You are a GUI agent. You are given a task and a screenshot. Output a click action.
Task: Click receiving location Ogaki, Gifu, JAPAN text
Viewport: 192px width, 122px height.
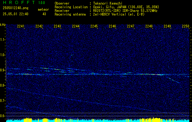[126, 7]
